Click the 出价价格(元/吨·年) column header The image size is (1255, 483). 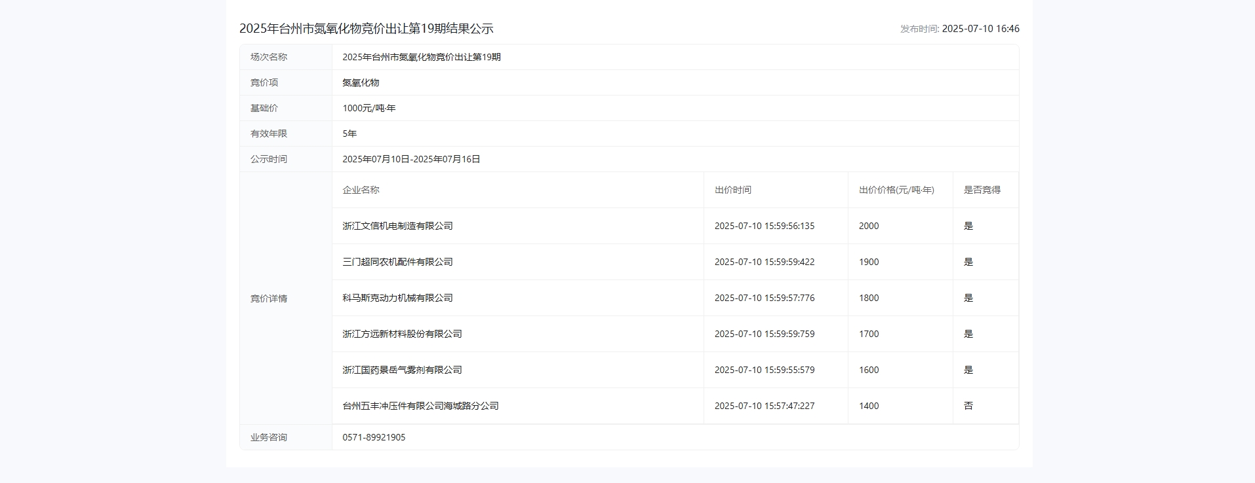tap(896, 190)
